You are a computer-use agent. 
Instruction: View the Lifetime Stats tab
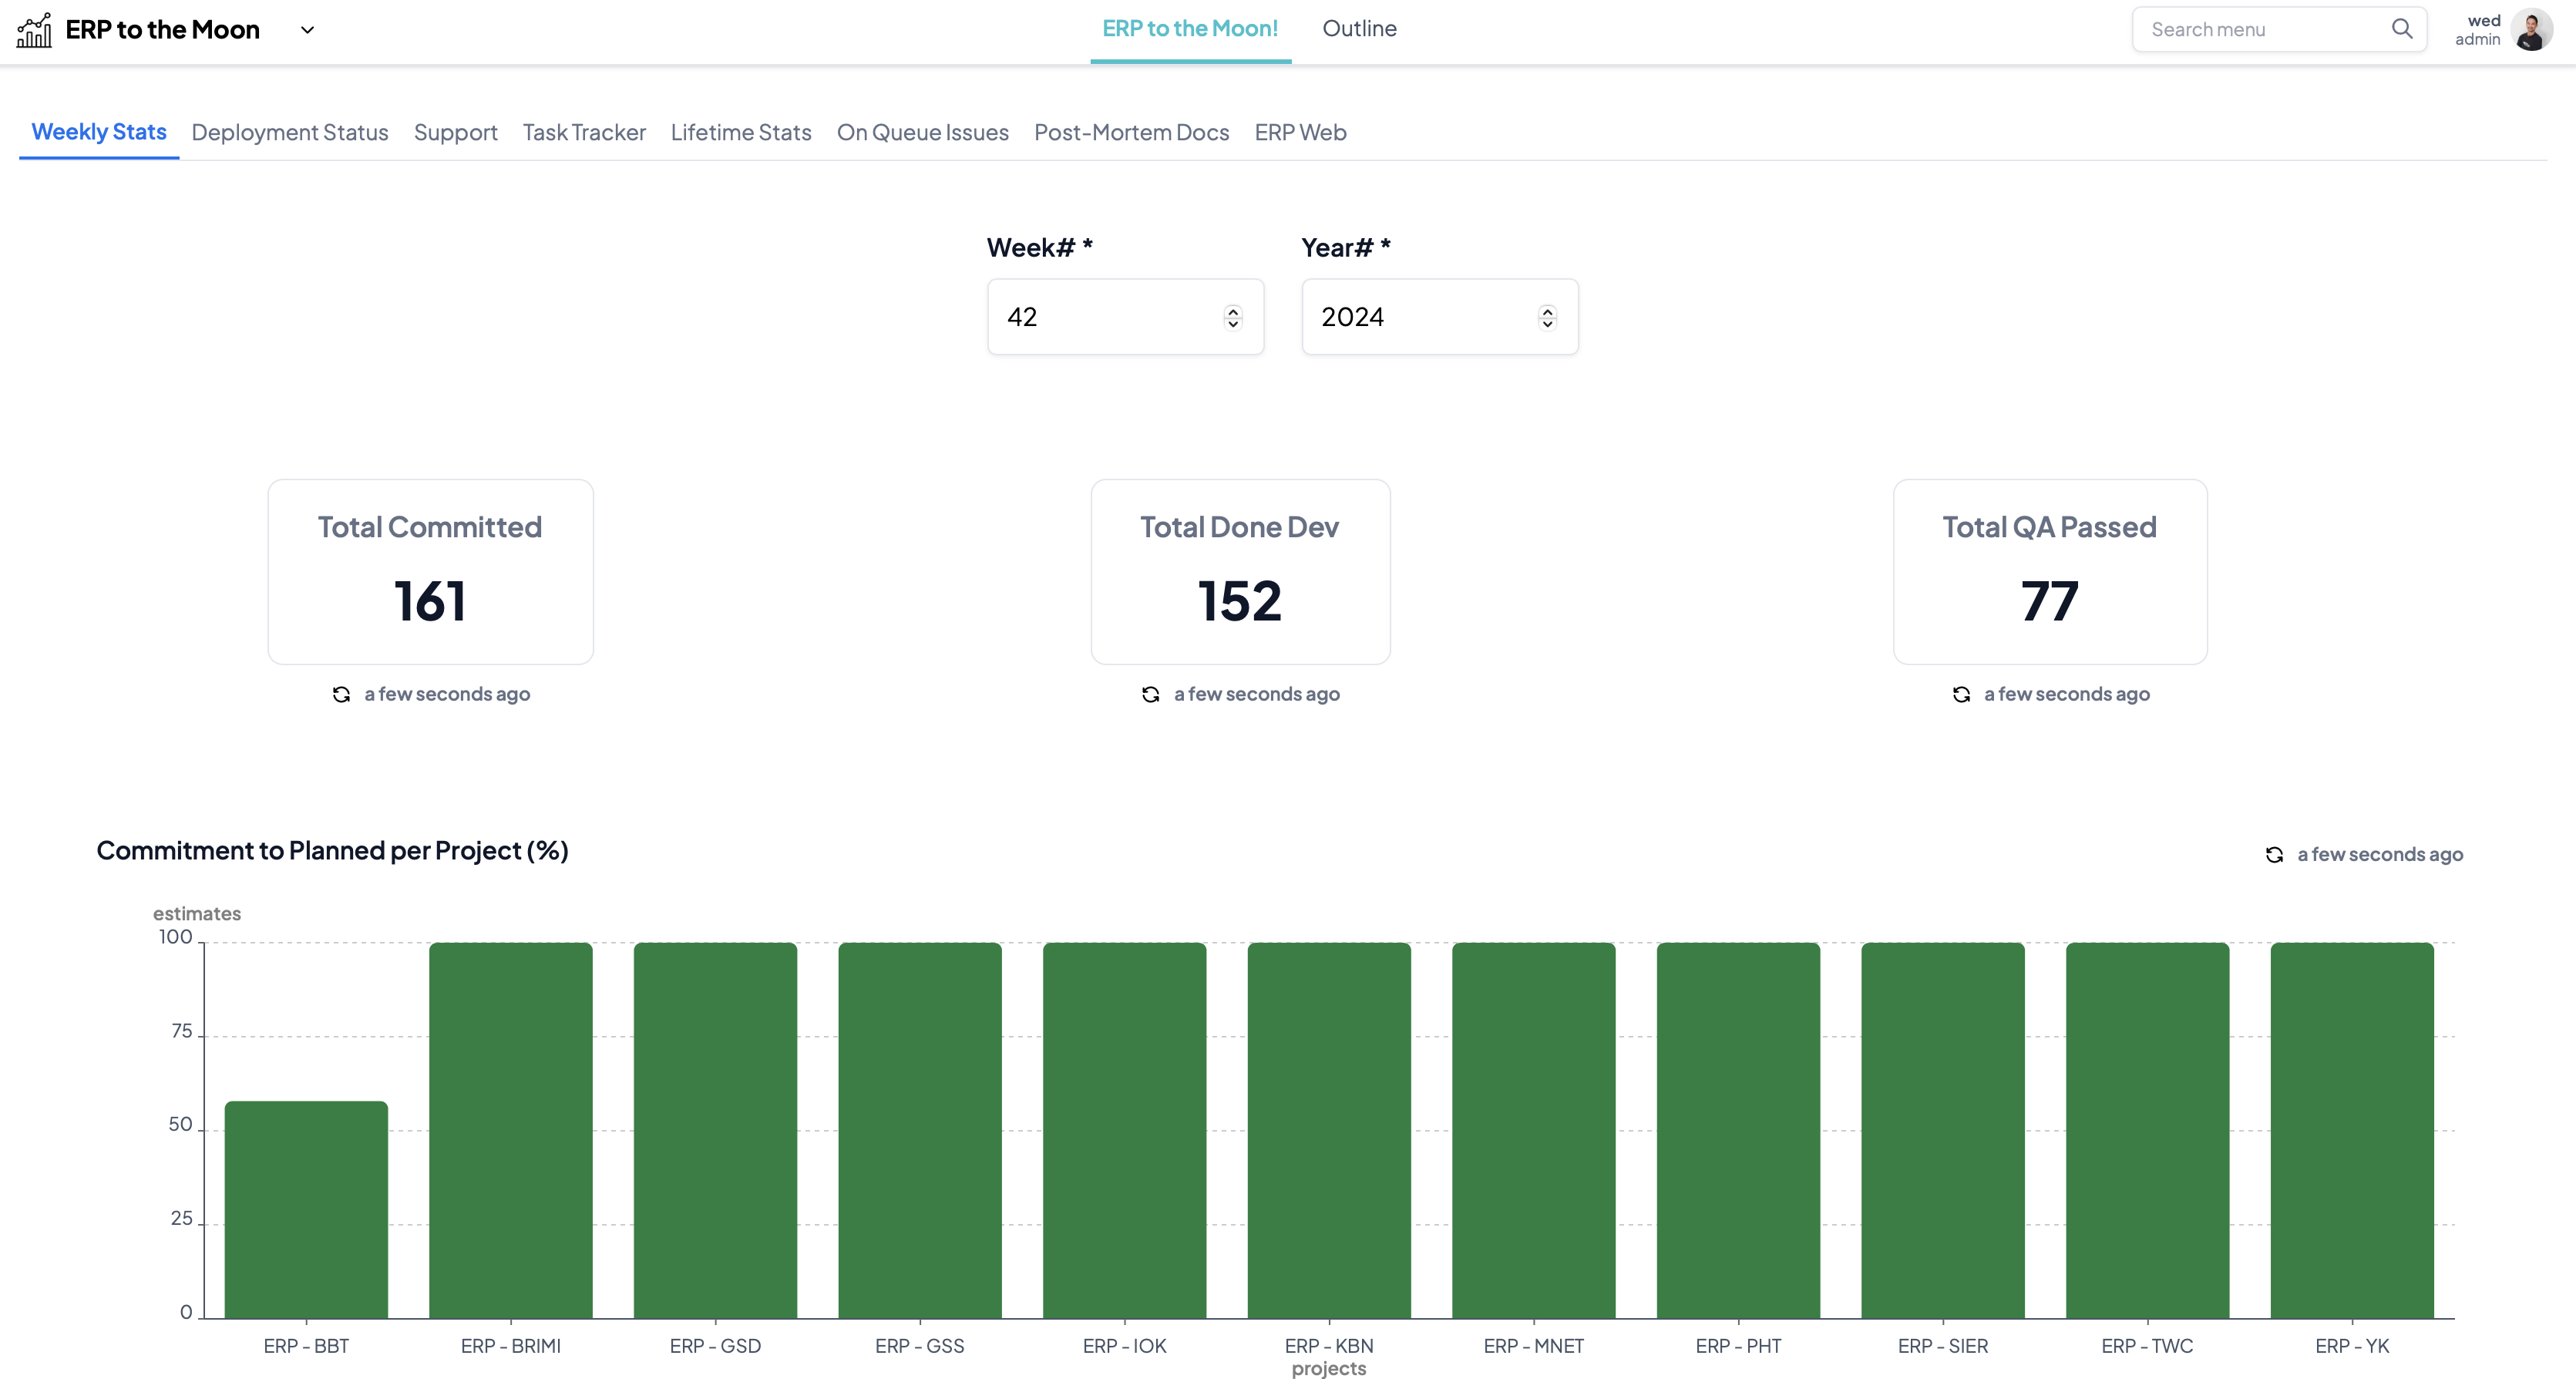pos(741,132)
